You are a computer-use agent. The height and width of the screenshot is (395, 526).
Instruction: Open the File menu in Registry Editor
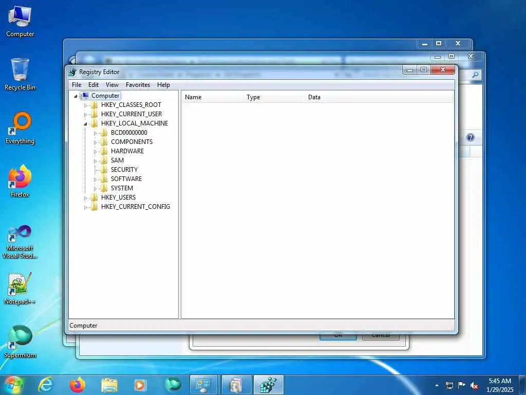pyautogui.click(x=77, y=85)
